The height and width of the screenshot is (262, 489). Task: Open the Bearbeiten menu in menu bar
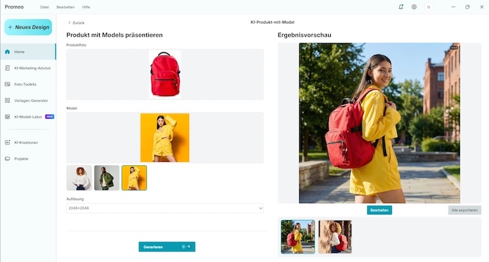coord(66,7)
